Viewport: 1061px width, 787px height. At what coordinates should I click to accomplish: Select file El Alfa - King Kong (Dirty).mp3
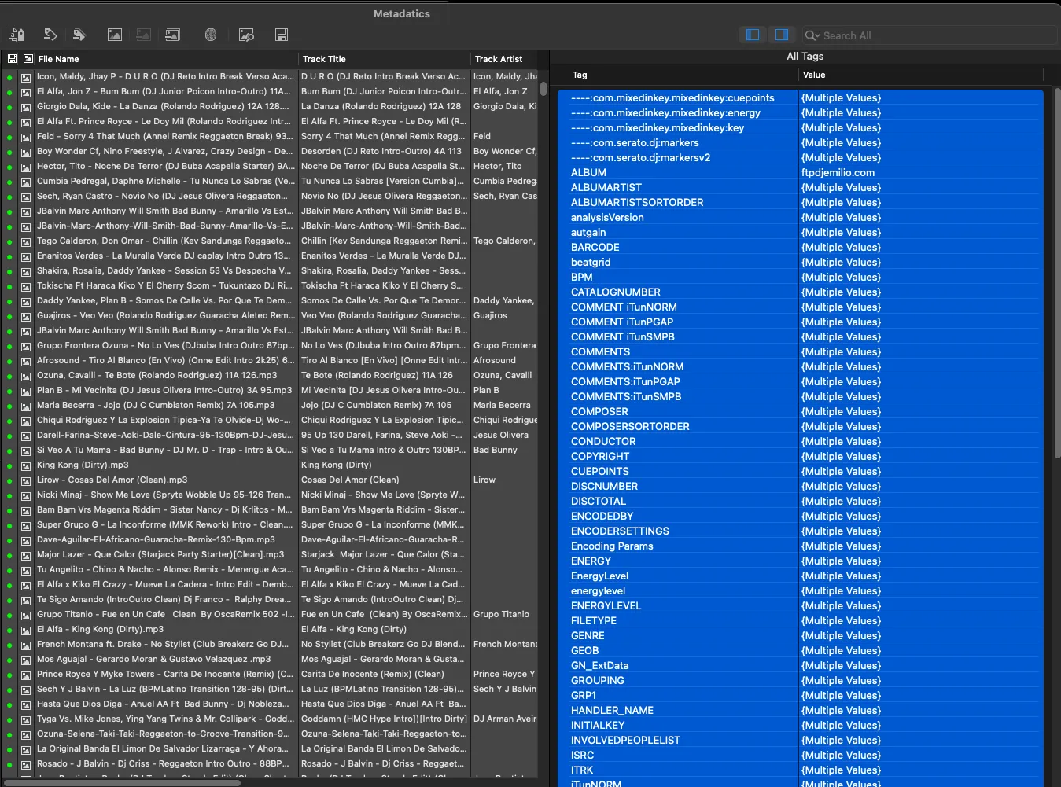(x=101, y=630)
